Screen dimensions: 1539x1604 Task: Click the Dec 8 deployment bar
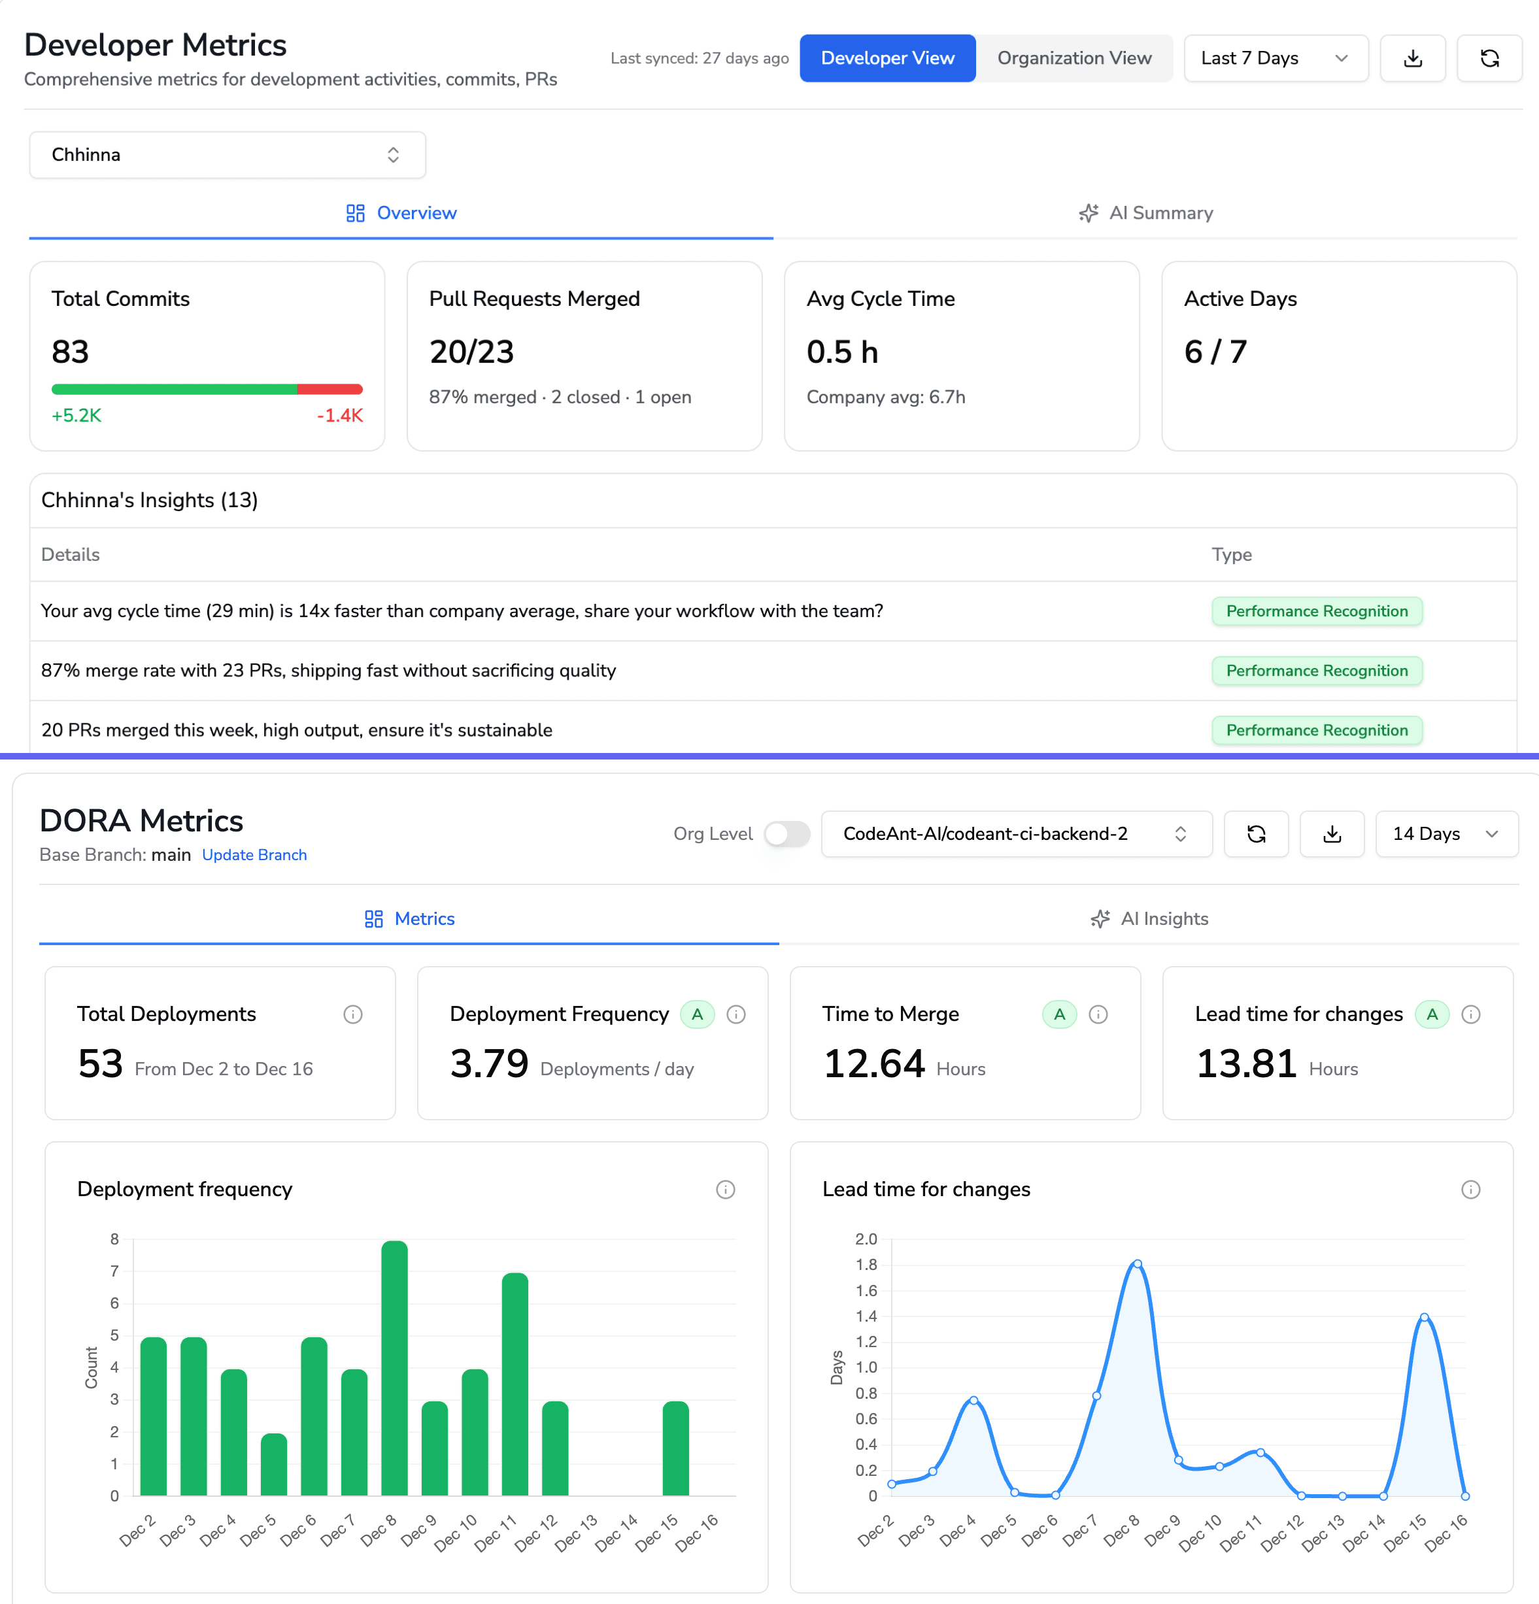click(395, 1368)
